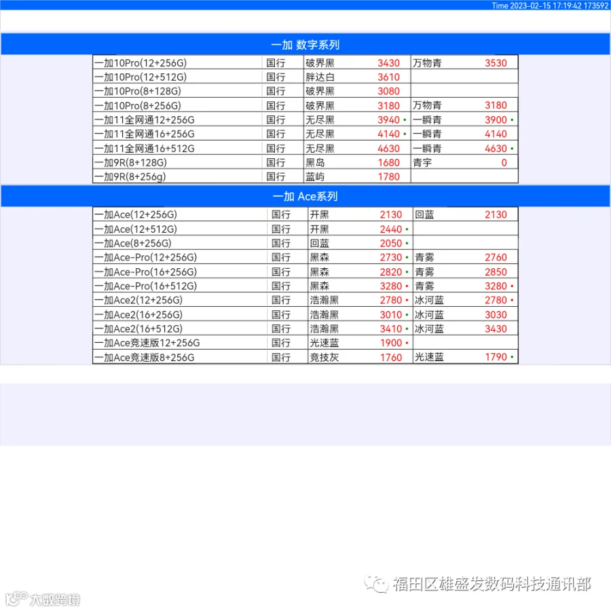Select the 一加9R(8+256g) model cell
Image resolution: width=611 pixels, height=611 pixels.
[x=177, y=177]
